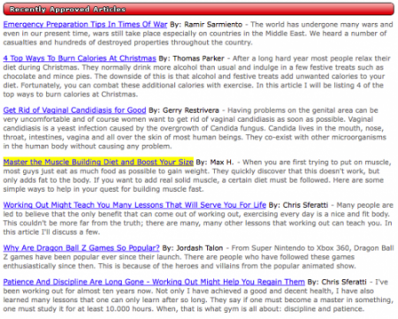Click the 'Recently Approved Articles' red header

199,9
